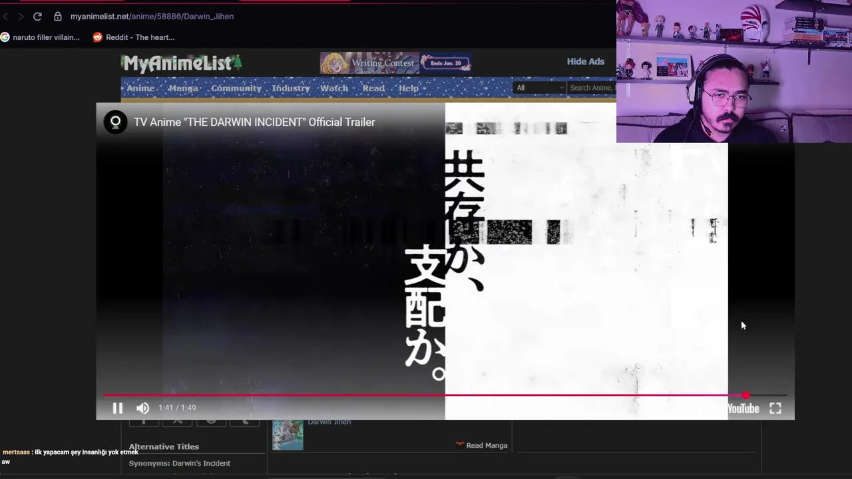Open the Read menu
Image resolution: width=852 pixels, height=479 pixels.
[x=373, y=88]
